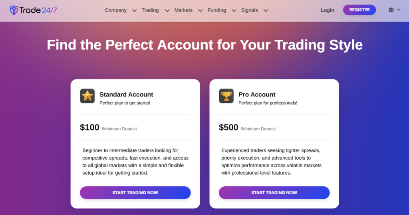
Task: Click the Login link
Action: tap(327, 10)
